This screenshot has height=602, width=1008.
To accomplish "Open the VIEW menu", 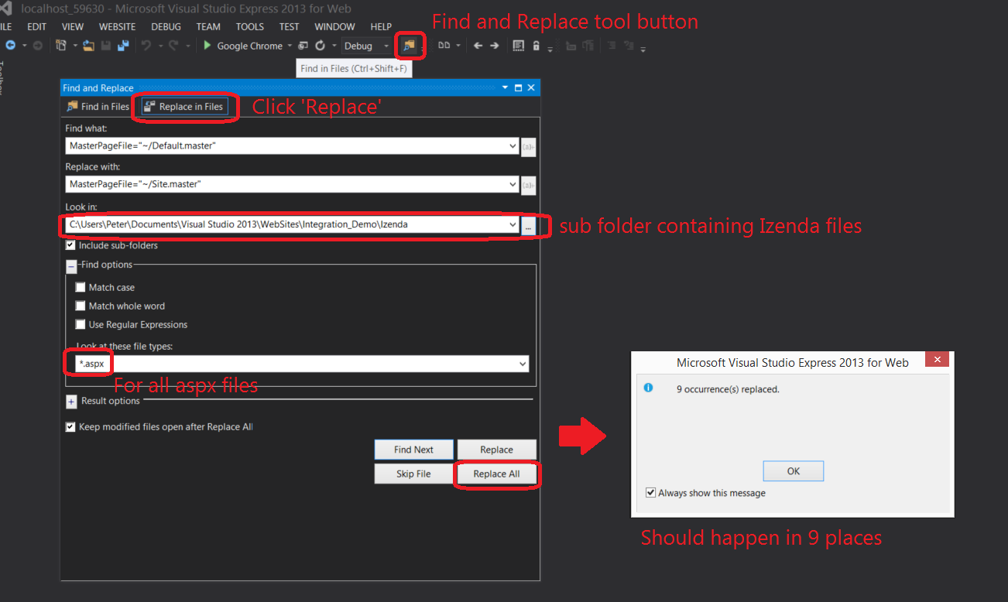I will [x=73, y=26].
